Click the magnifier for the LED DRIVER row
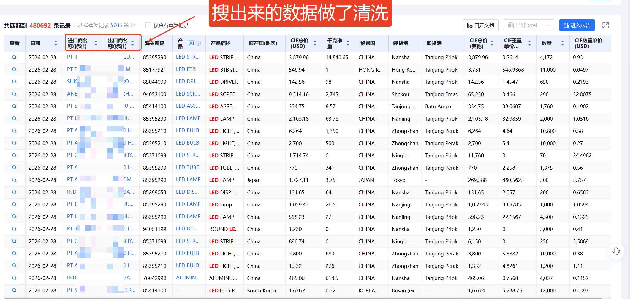 (14, 82)
